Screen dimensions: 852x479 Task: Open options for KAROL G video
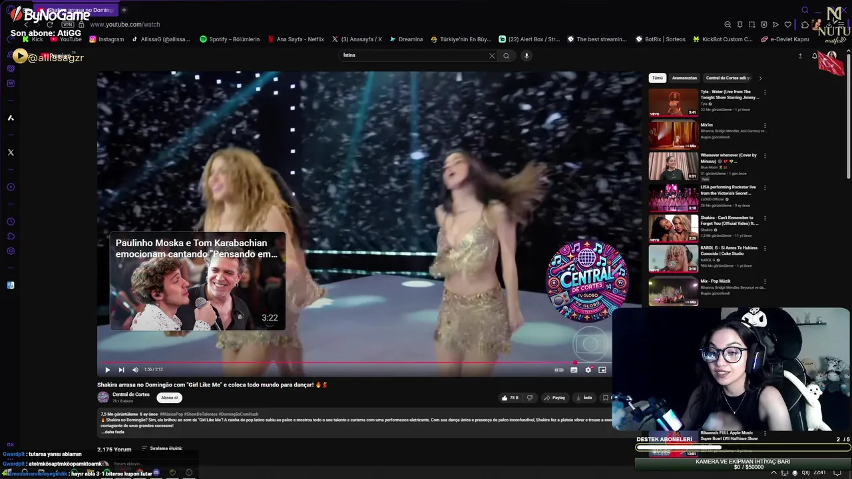pos(765,249)
